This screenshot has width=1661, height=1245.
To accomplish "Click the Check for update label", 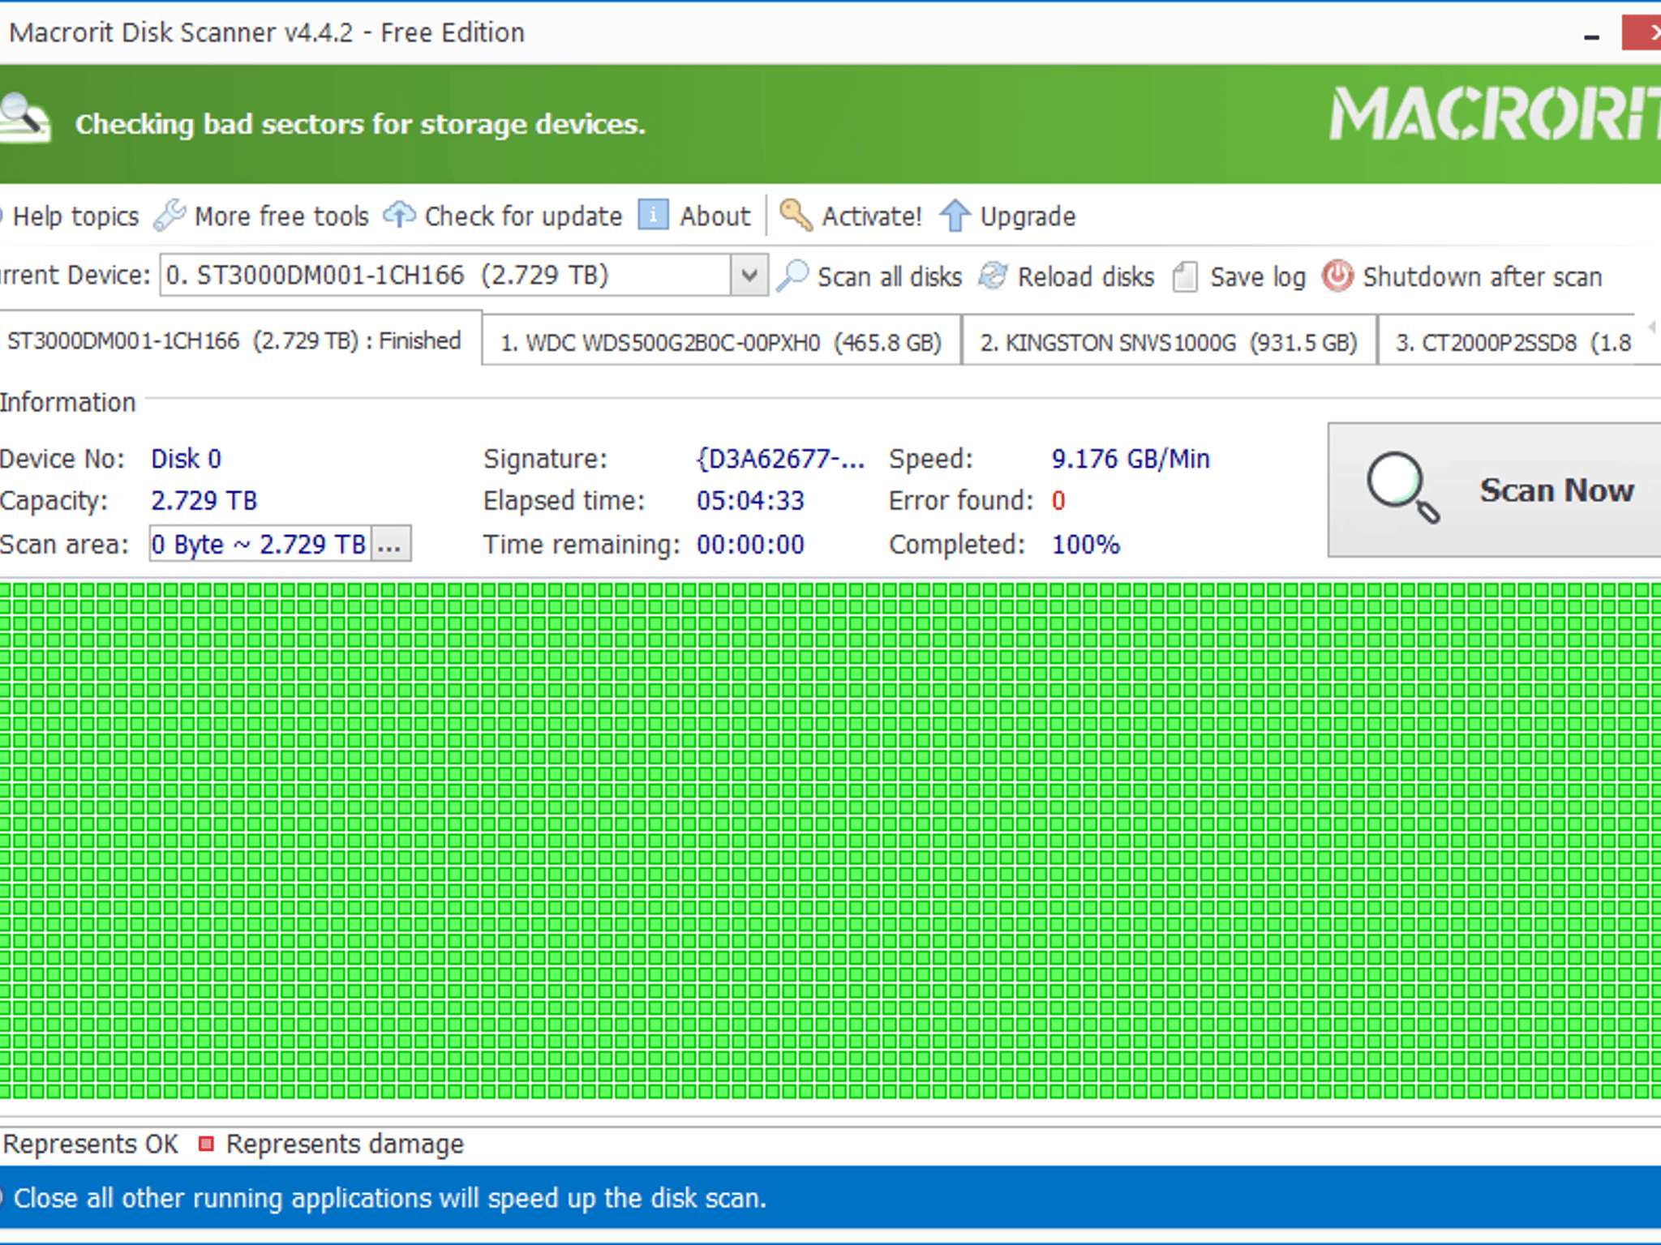I will (x=523, y=216).
